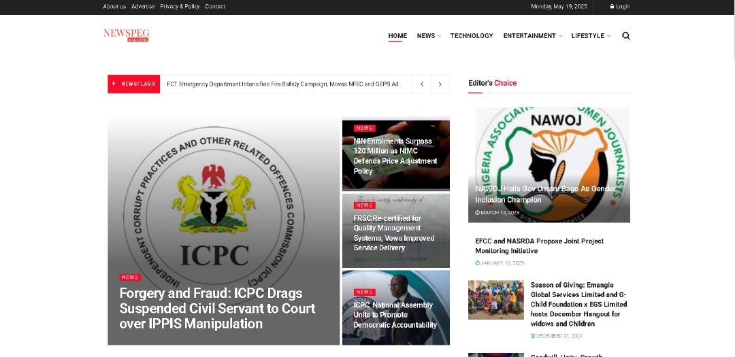Open the NAWOJ Gender Inclusion Champion thumbnail
The width and height of the screenshot is (735, 357).
(x=549, y=165)
